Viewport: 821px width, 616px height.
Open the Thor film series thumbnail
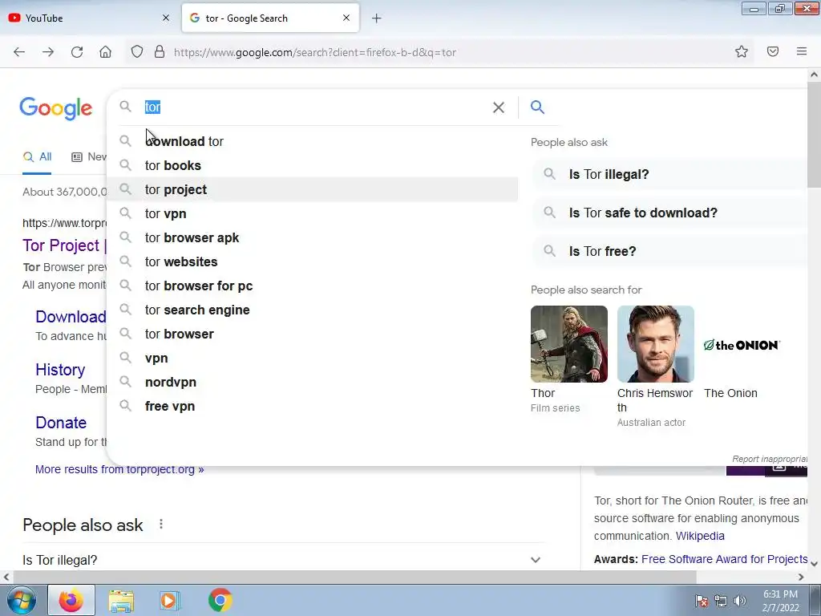[569, 344]
